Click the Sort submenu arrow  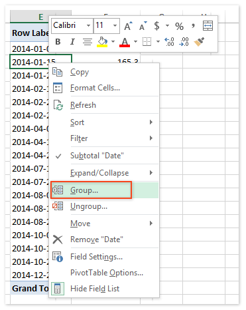point(151,122)
